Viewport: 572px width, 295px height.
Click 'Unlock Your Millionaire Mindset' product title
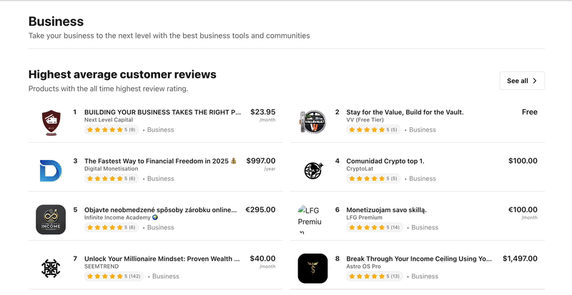[162, 259]
